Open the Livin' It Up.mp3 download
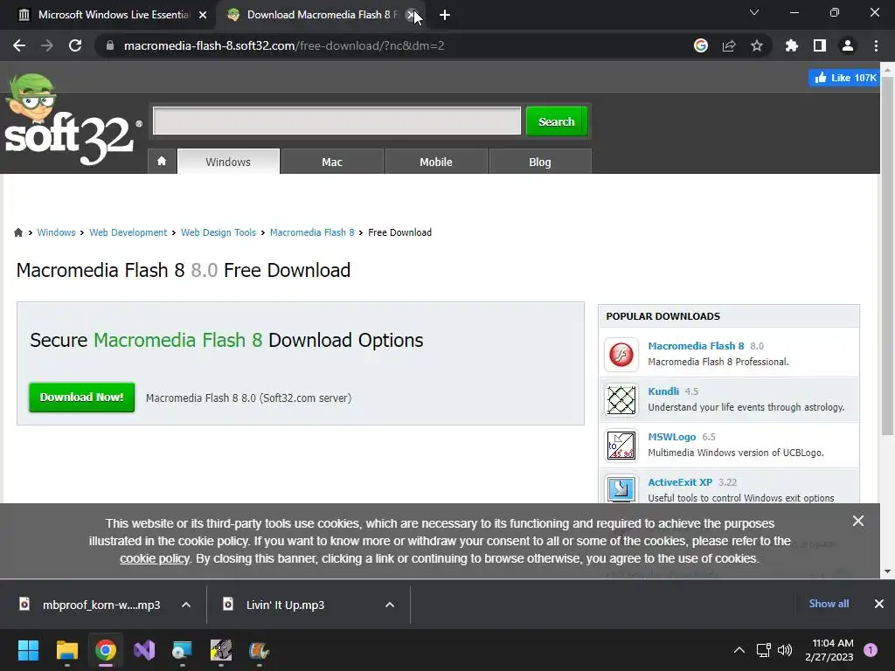 pyautogui.click(x=286, y=605)
